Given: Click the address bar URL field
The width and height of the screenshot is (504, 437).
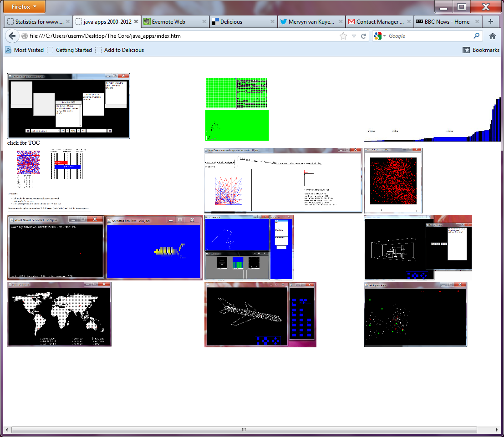Looking at the screenshot, I should coord(178,36).
